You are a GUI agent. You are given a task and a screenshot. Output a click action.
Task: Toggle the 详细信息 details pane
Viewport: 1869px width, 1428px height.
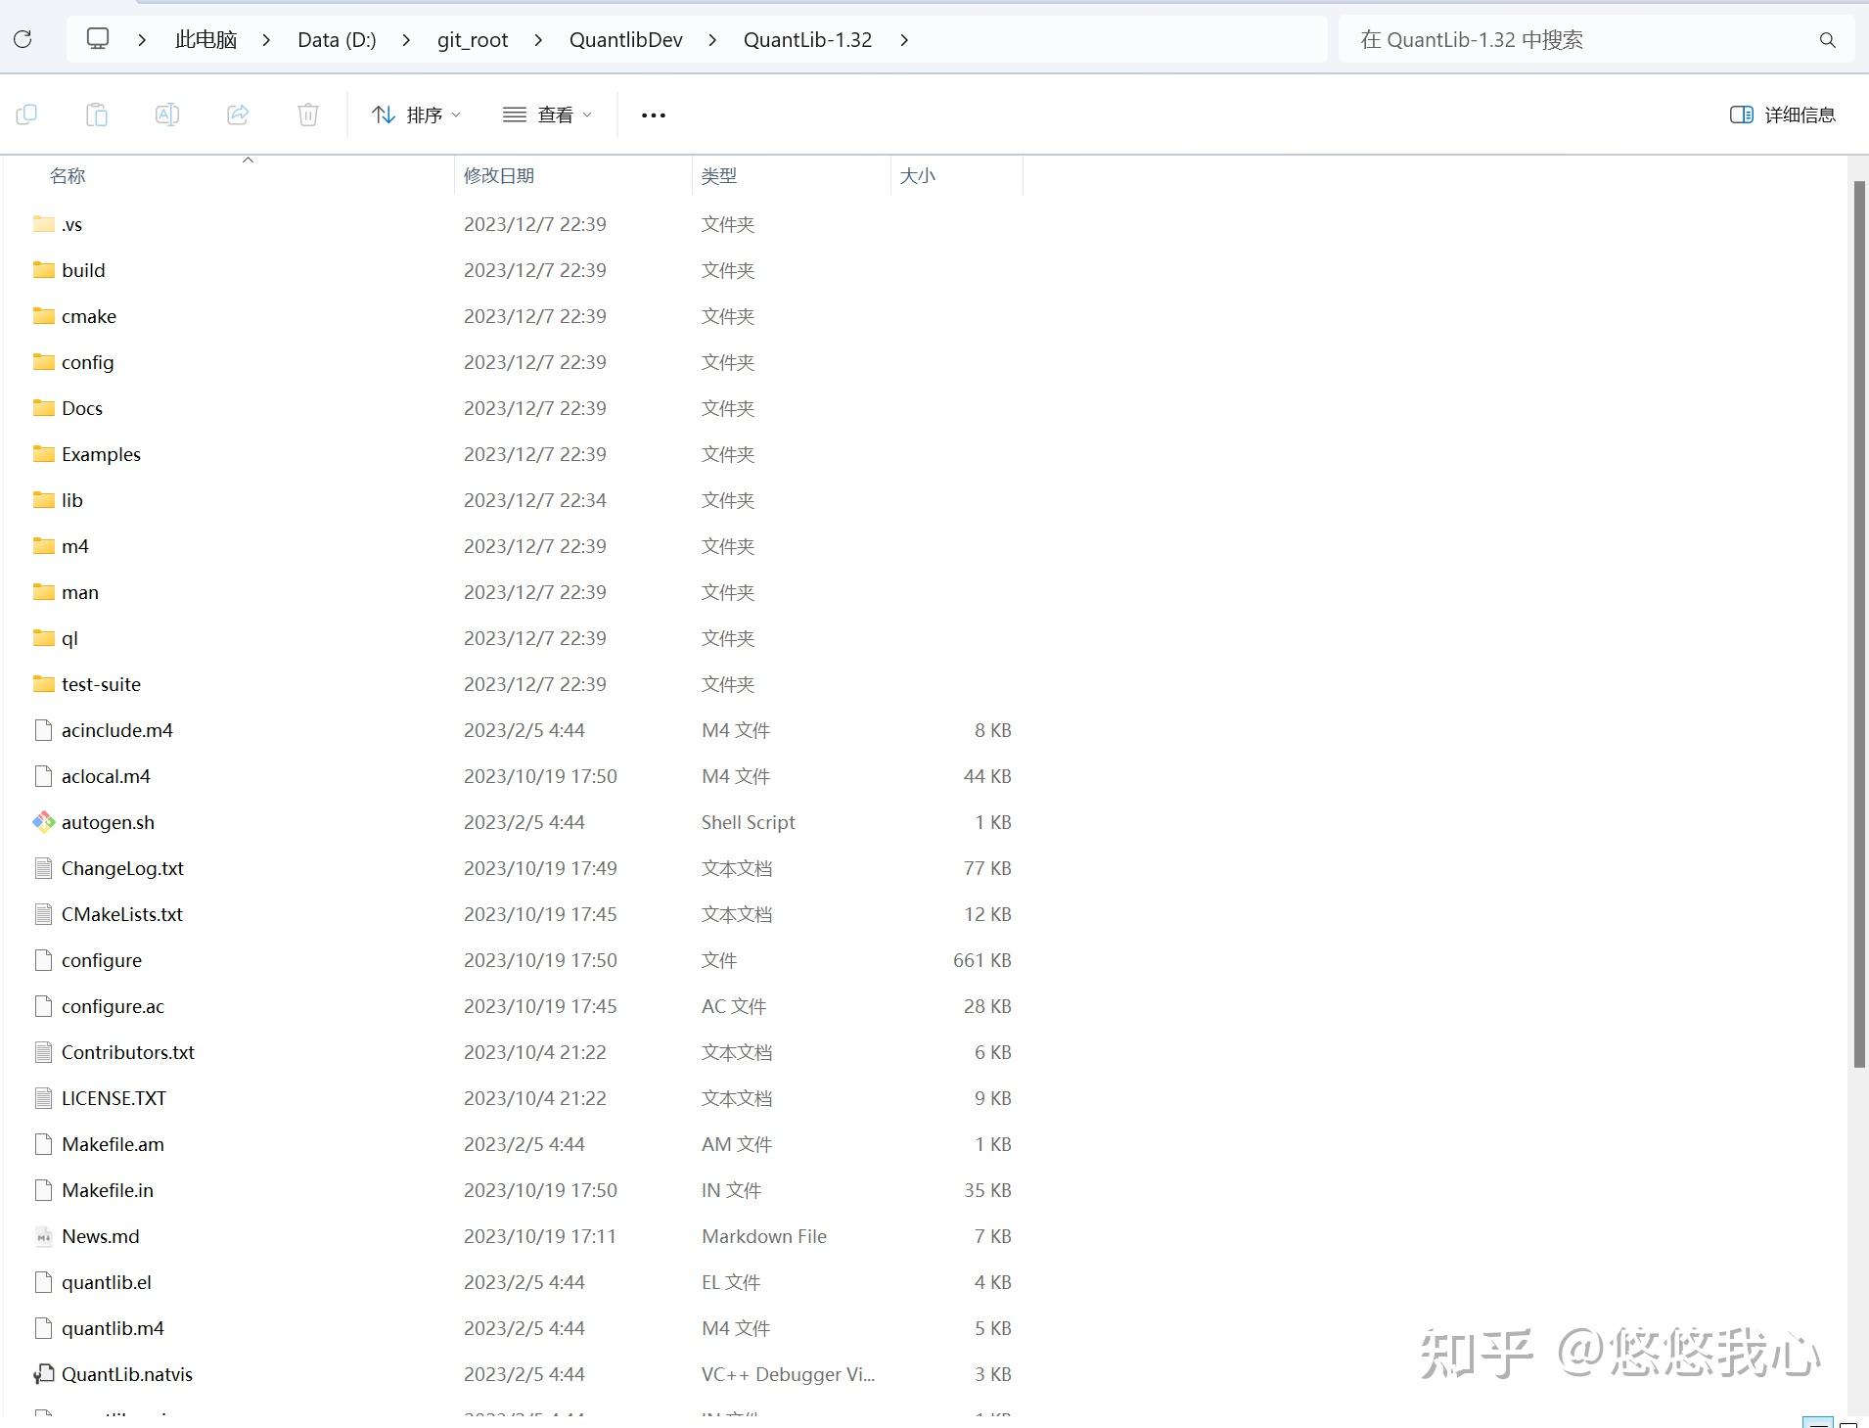click(x=1783, y=115)
